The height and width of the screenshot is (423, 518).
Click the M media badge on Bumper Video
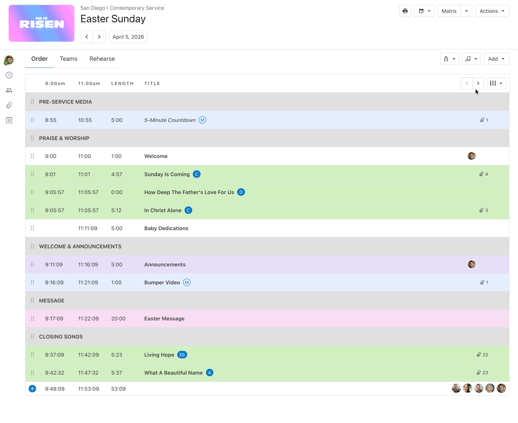pos(187,283)
